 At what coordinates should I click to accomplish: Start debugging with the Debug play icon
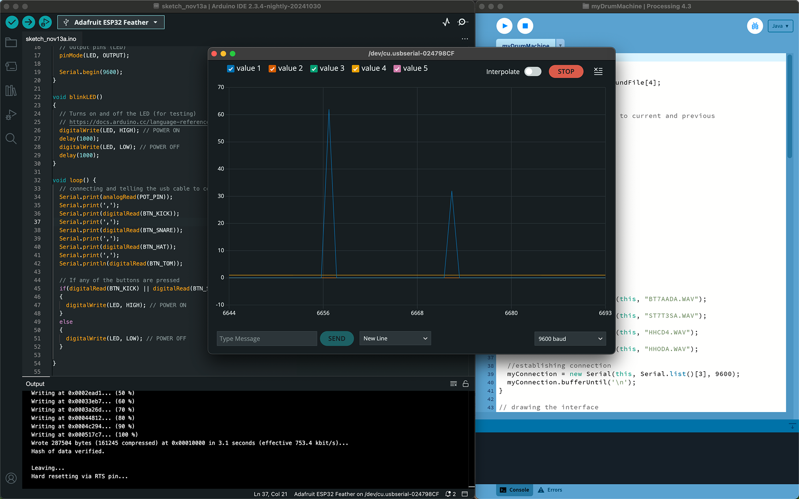coord(45,22)
